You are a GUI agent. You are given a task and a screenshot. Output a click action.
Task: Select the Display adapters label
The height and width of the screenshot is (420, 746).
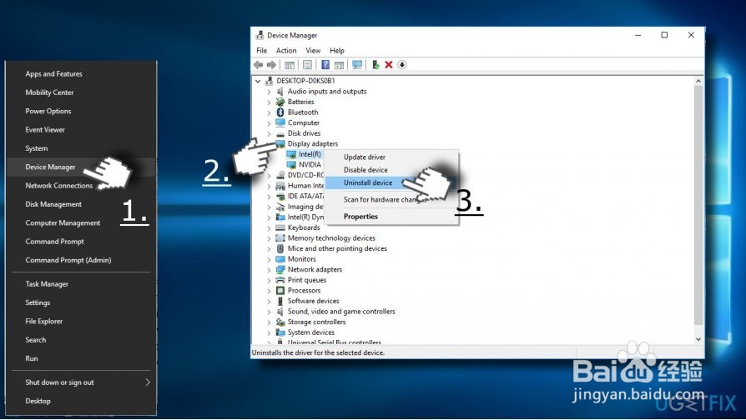[313, 143]
